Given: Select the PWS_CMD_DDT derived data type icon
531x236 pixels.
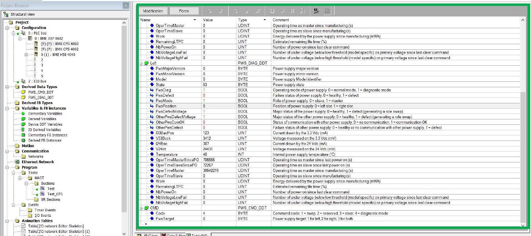Looking at the screenshot, I should [x=23, y=92].
